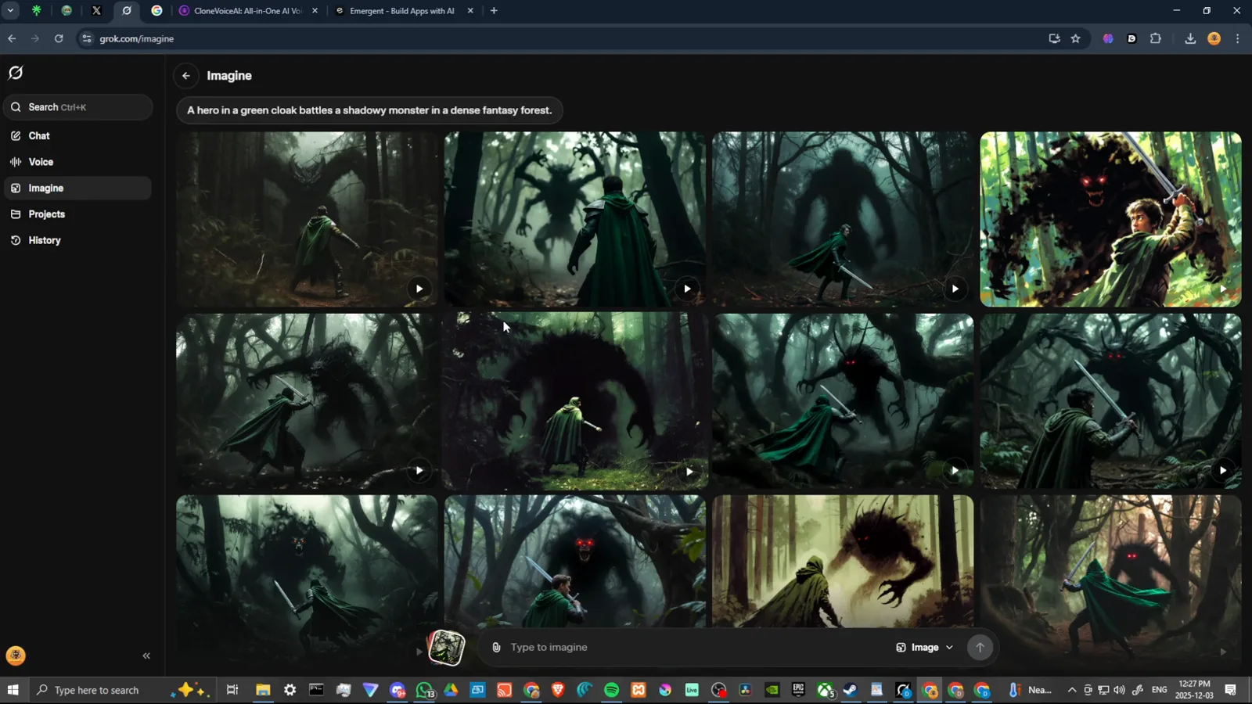Click the Grok logo icon in sidebar
The height and width of the screenshot is (704, 1252).
pyautogui.click(x=16, y=73)
